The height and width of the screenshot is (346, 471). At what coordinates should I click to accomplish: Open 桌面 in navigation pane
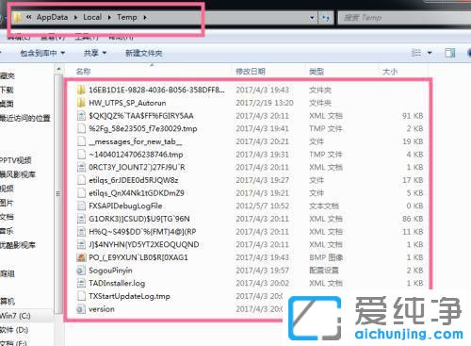(7, 104)
